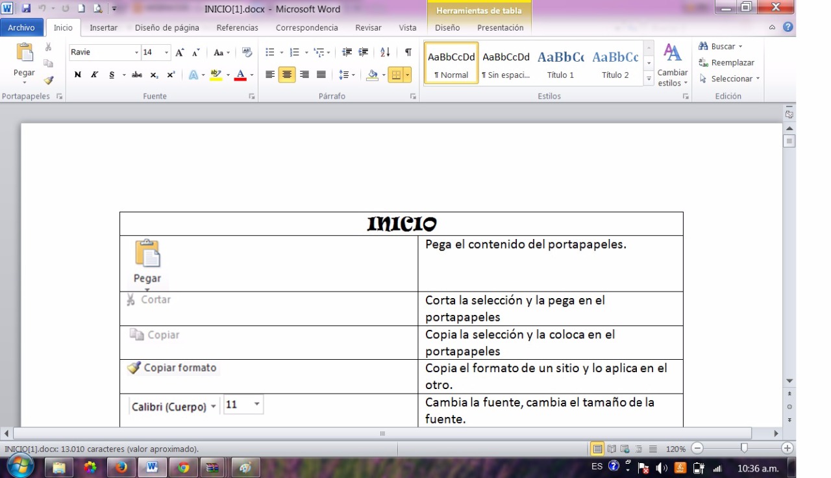
Task: Expand the font size 14 dropdown
Action: point(167,53)
